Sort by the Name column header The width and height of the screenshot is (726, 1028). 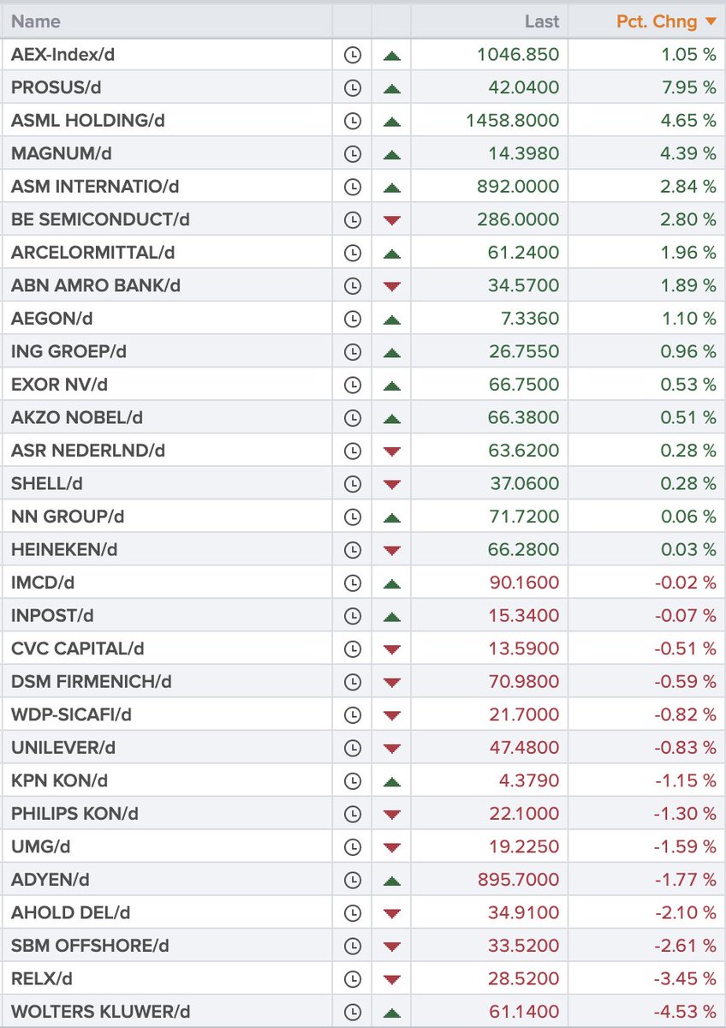pos(36,21)
